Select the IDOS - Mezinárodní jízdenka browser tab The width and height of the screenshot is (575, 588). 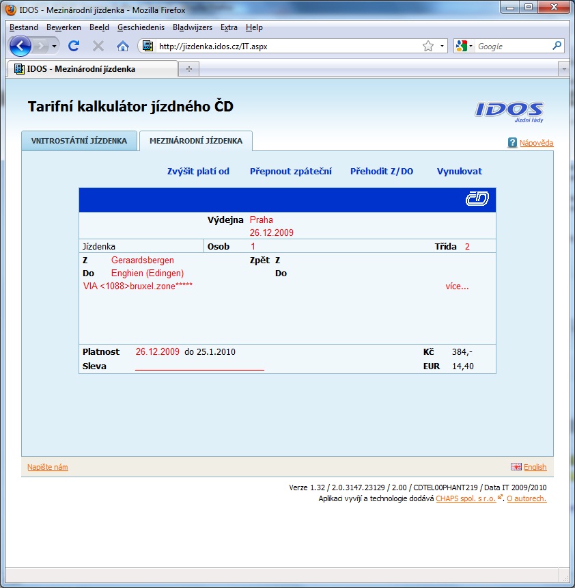coord(92,69)
